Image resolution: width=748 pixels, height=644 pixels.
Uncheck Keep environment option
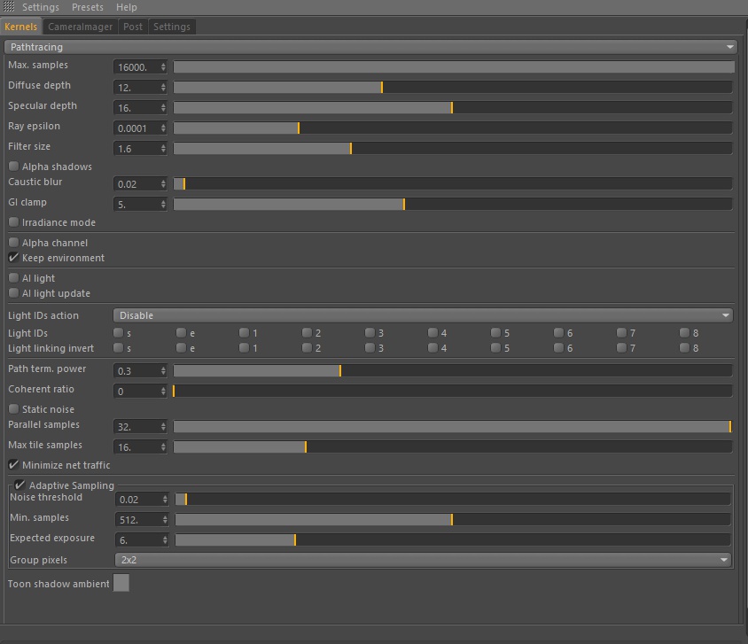click(x=14, y=258)
